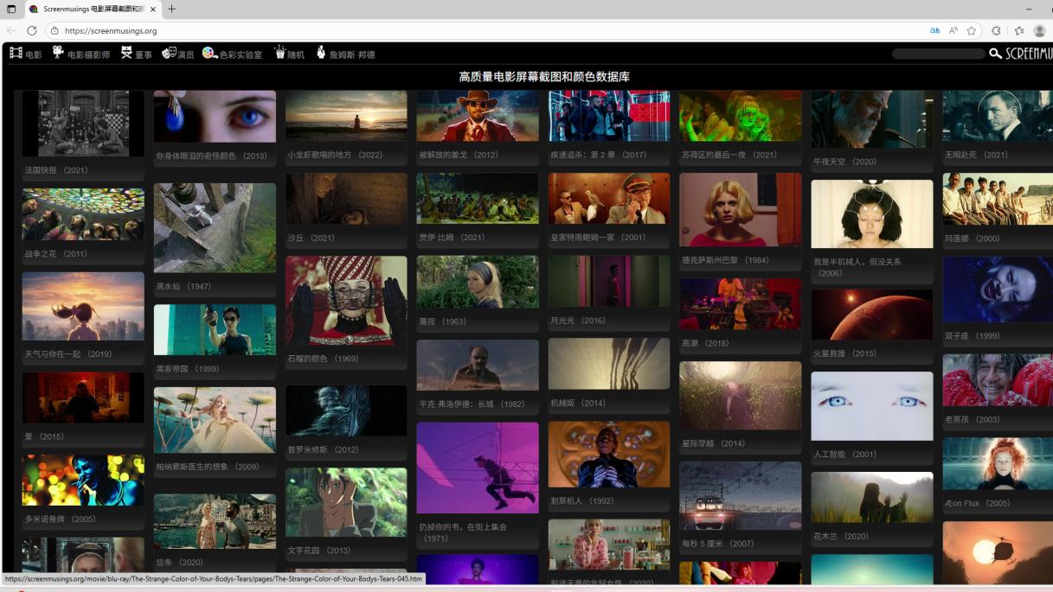The image size is (1053, 592).
Task: Refresh the page with the reload icon
Action: (x=32, y=30)
